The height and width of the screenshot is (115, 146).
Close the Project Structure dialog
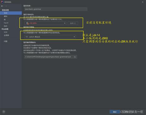[x=143, y=2]
